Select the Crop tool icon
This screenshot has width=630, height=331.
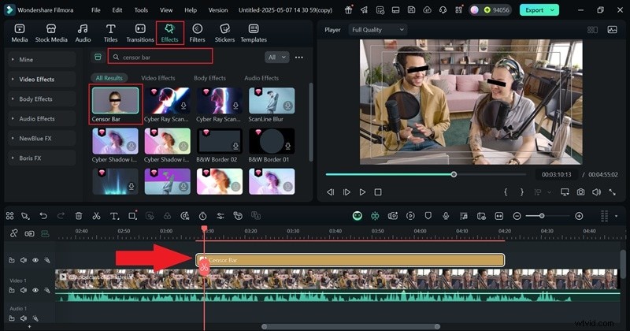pyautogui.click(x=132, y=216)
